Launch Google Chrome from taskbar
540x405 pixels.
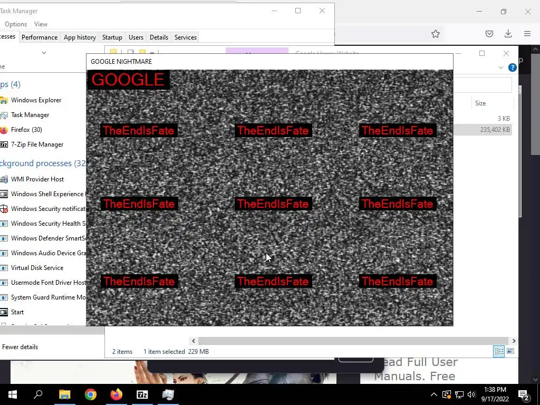tap(91, 394)
